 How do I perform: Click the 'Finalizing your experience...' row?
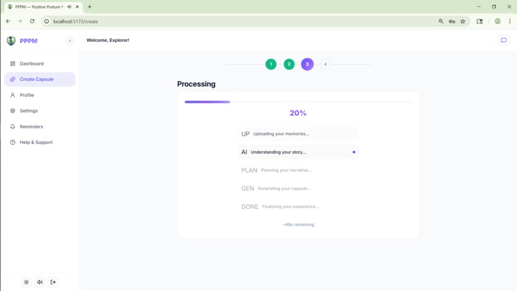pos(298,206)
